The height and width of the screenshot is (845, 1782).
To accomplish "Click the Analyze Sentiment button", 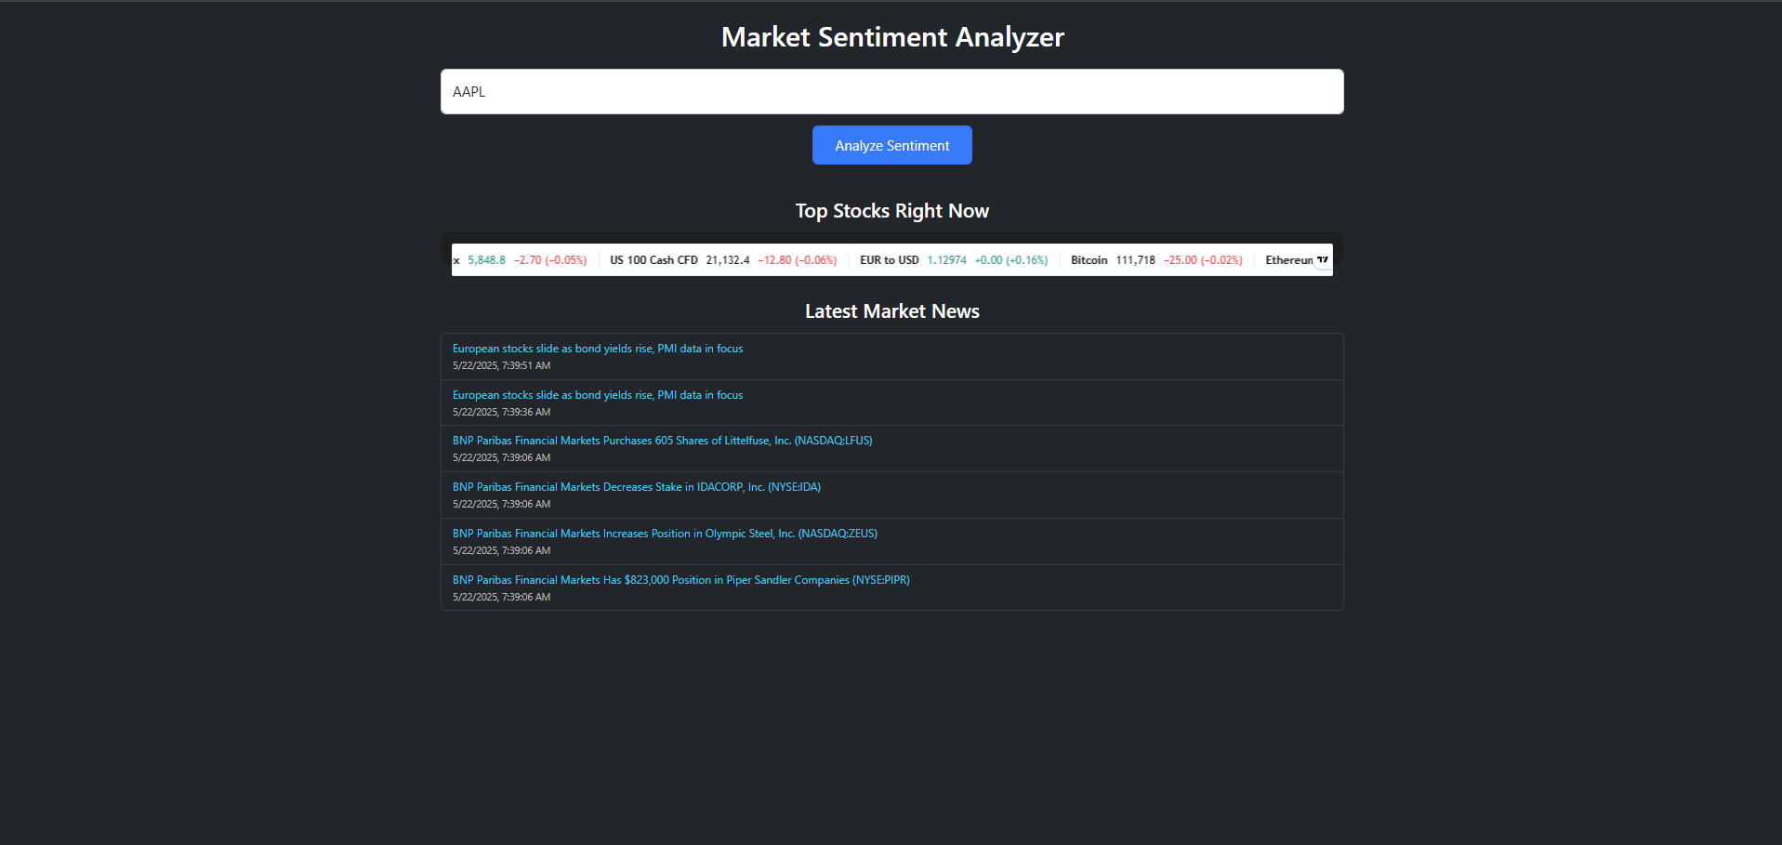I will click(892, 145).
